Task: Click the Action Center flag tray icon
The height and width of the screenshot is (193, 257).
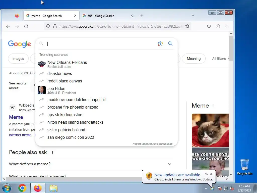Action: click(x=220, y=188)
